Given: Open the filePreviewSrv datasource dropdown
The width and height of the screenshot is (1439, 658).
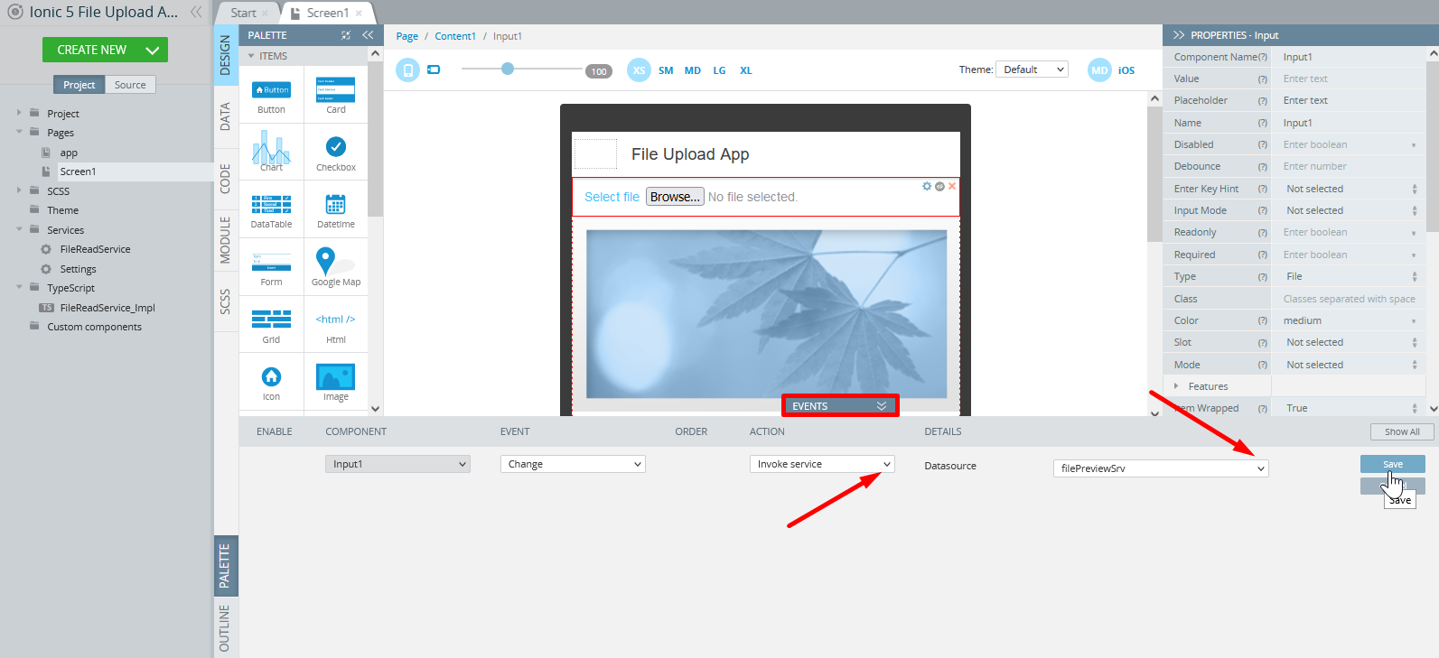Looking at the screenshot, I should click(1161, 468).
